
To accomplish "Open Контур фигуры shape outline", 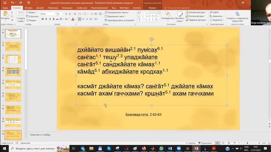I will [196, 16].
